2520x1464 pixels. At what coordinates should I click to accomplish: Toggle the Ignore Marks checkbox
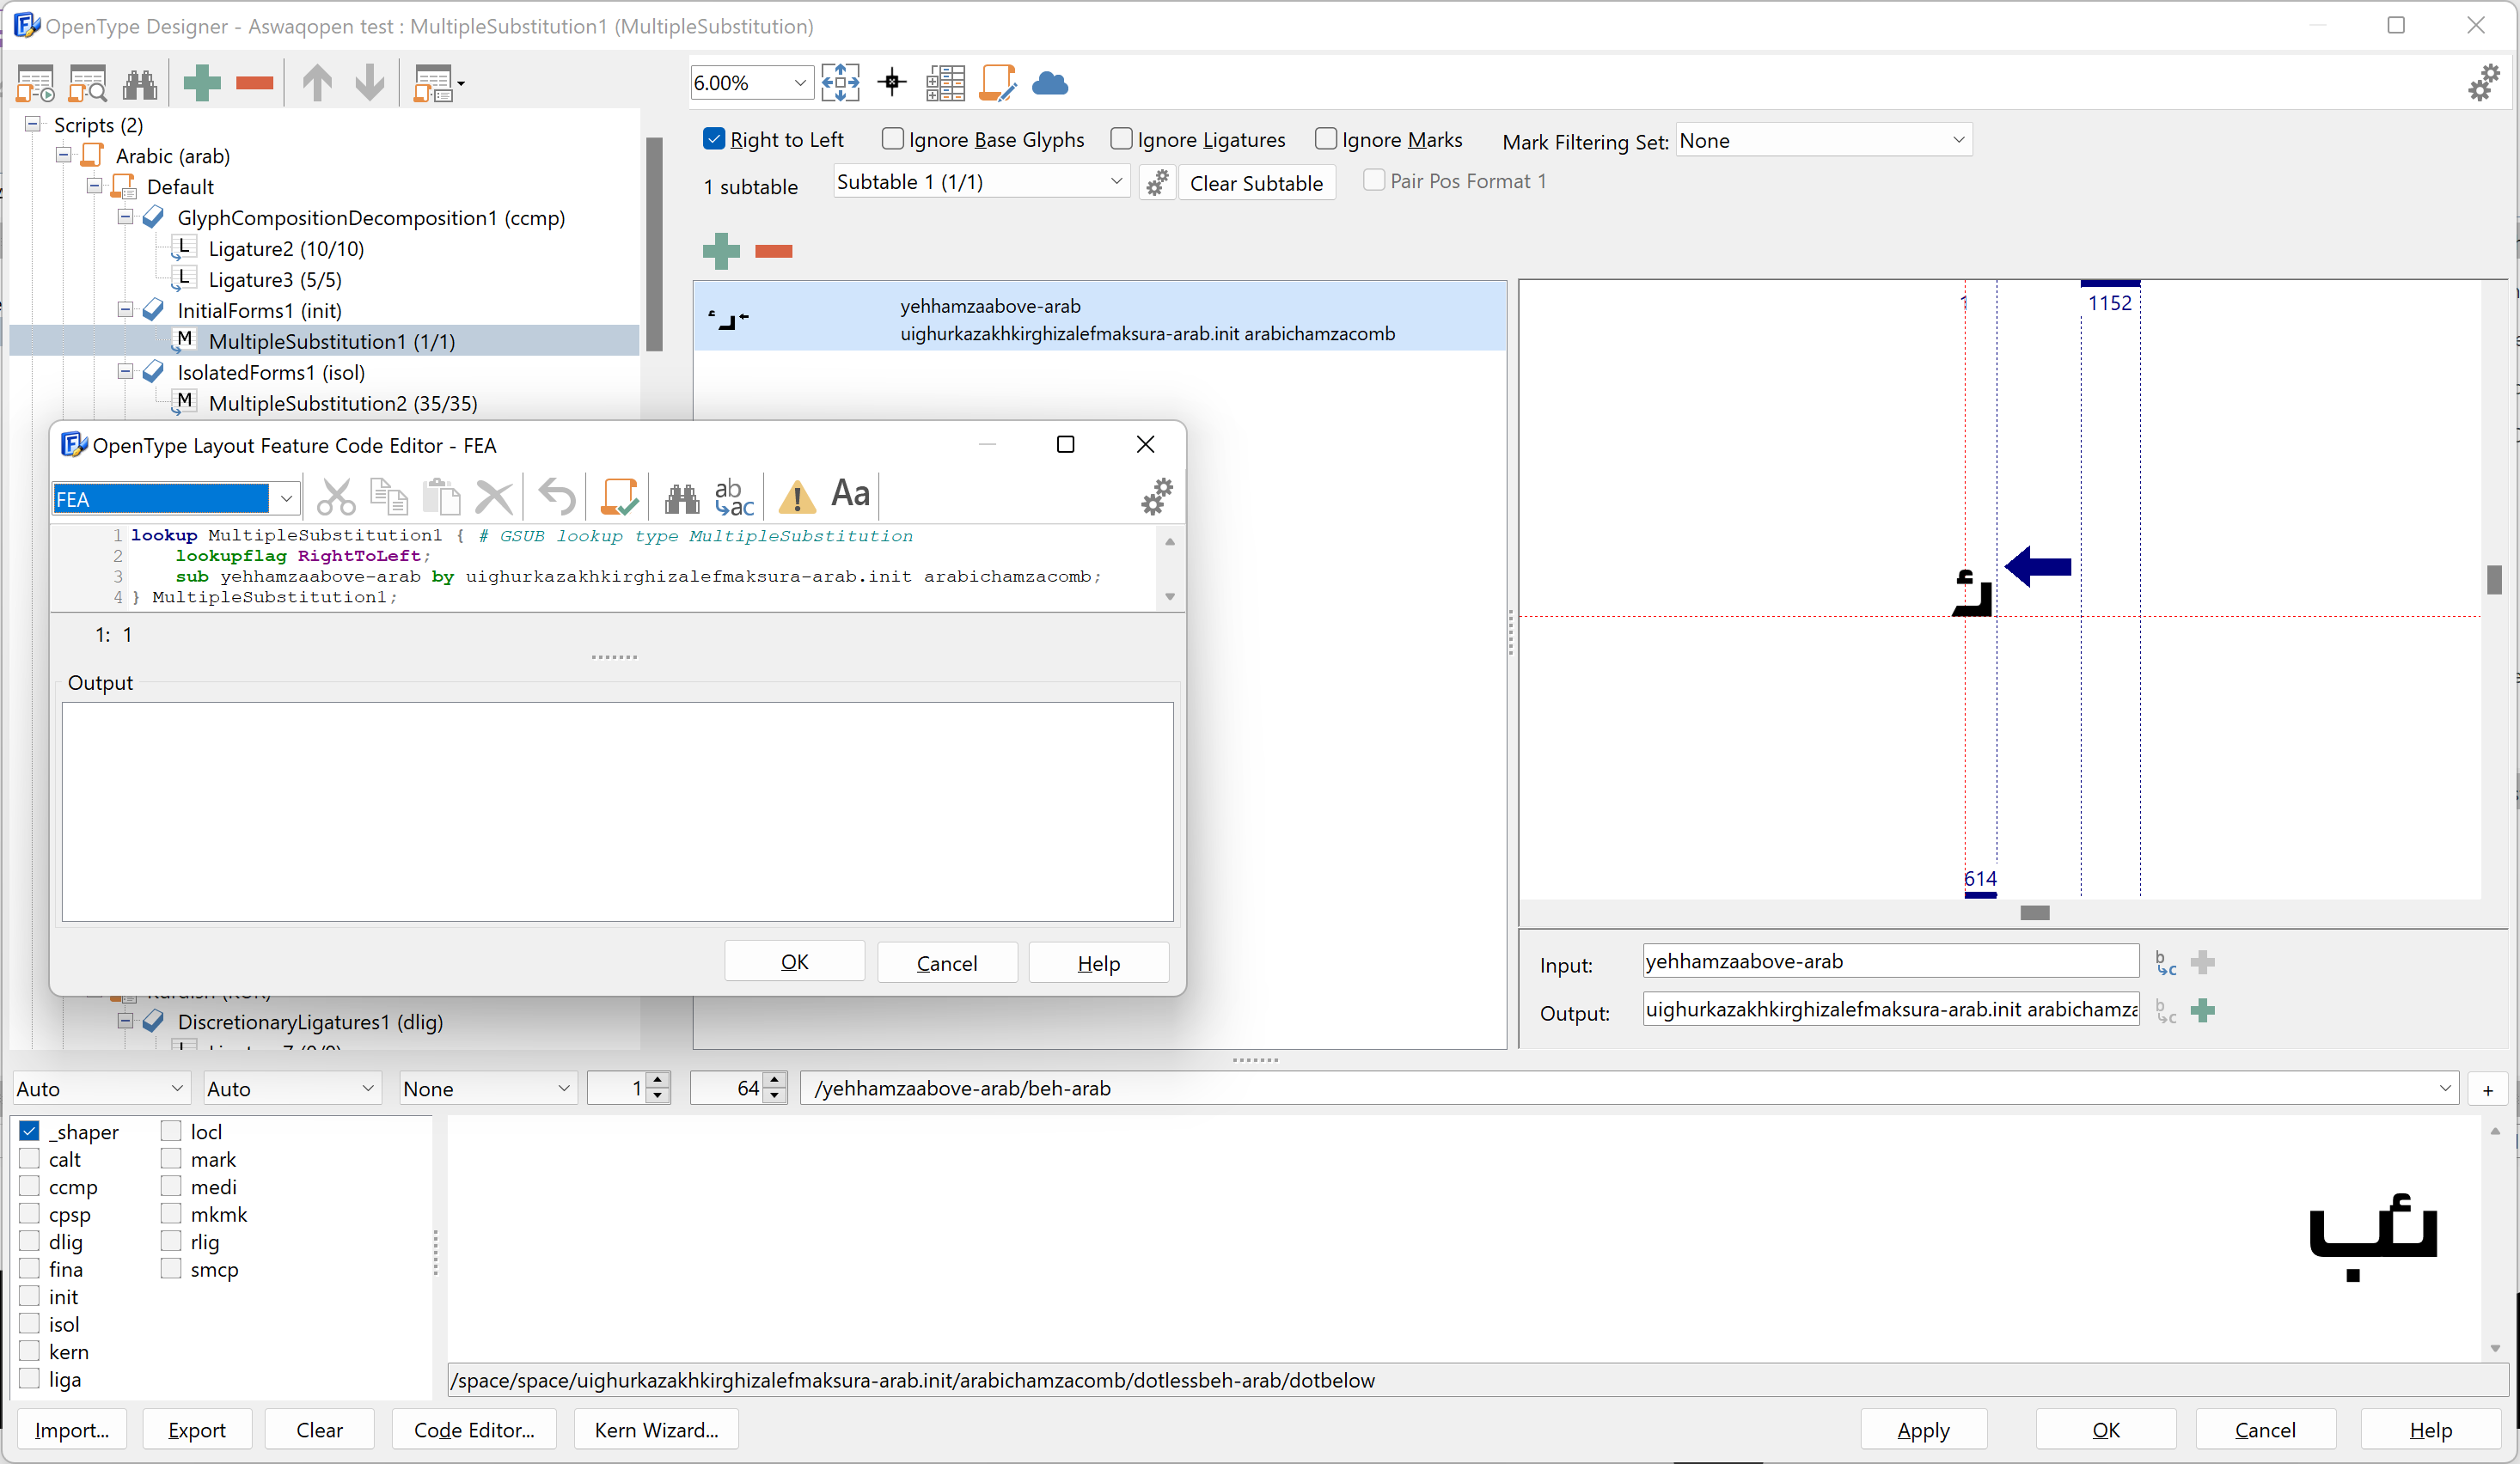coord(1328,141)
